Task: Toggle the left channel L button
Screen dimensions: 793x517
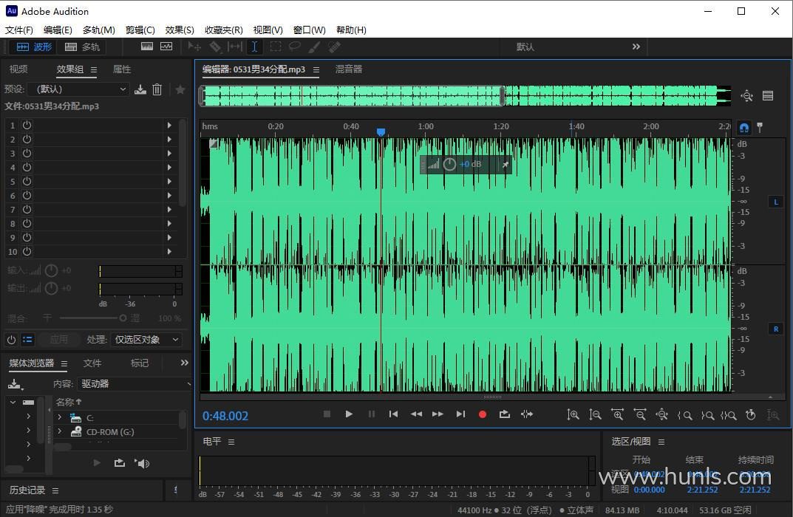Action: pos(776,202)
